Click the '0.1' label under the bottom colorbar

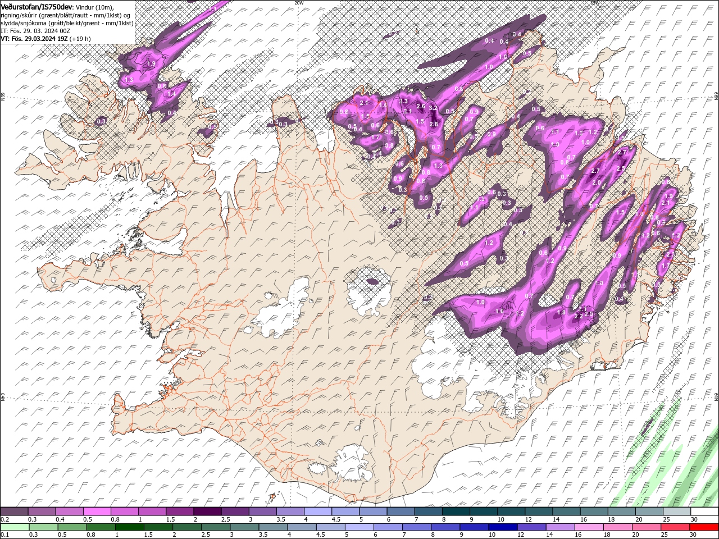[5, 535]
